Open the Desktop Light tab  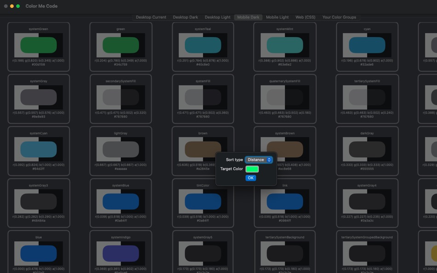(x=217, y=17)
